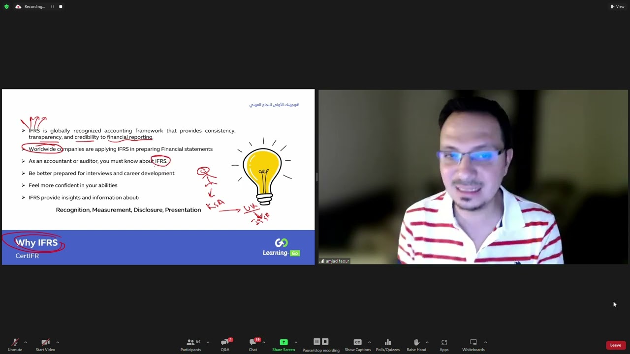Click 'As an accountant or auditor' bullet

coord(98,161)
